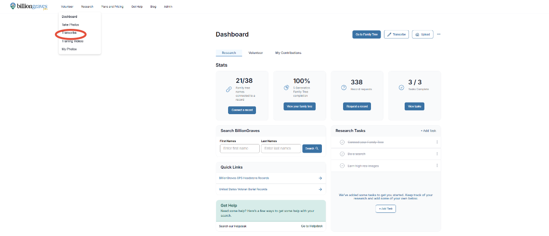Screen dimensions: 549x236
Task: Open options menu for Earn high-res images task
Action: tap(437, 166)
